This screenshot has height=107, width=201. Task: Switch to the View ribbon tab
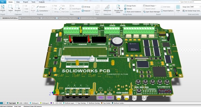[x=18, y=2]
